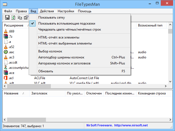The height and width of the screenshot is (131, 175).
Task: Toggle "Чередовать цвета чётных/нечётных строк"
Action: (x=69, y=29)
